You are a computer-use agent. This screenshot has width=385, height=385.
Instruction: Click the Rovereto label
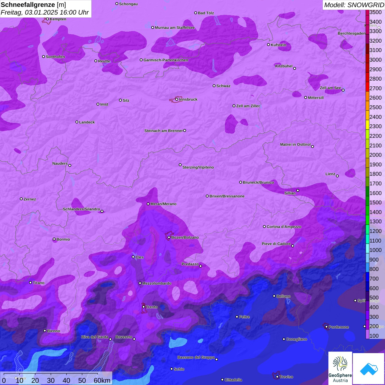point(124,337)
